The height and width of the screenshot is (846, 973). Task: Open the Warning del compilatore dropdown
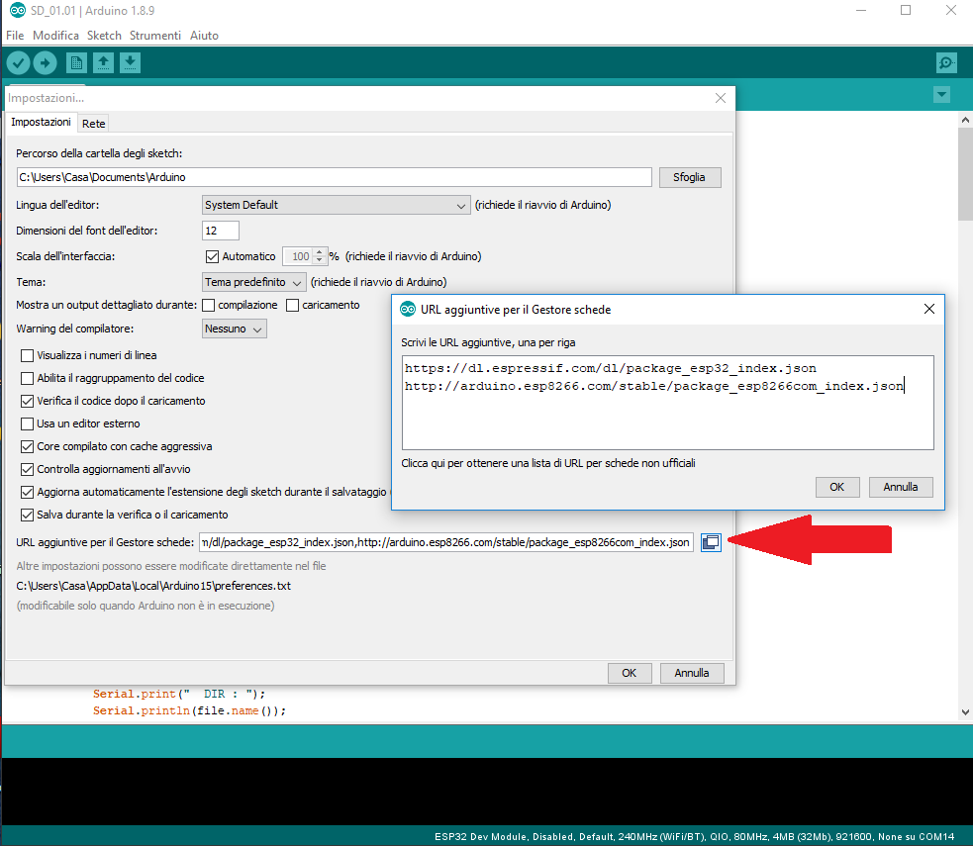pos(234,328)
